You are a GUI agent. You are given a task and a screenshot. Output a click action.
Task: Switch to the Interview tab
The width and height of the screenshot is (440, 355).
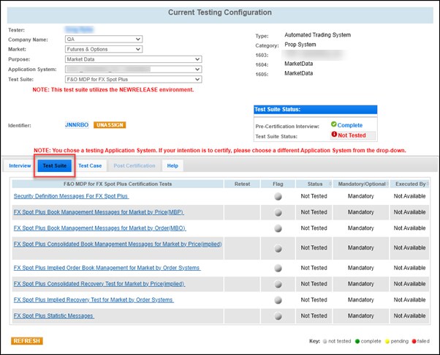(20, 166)
